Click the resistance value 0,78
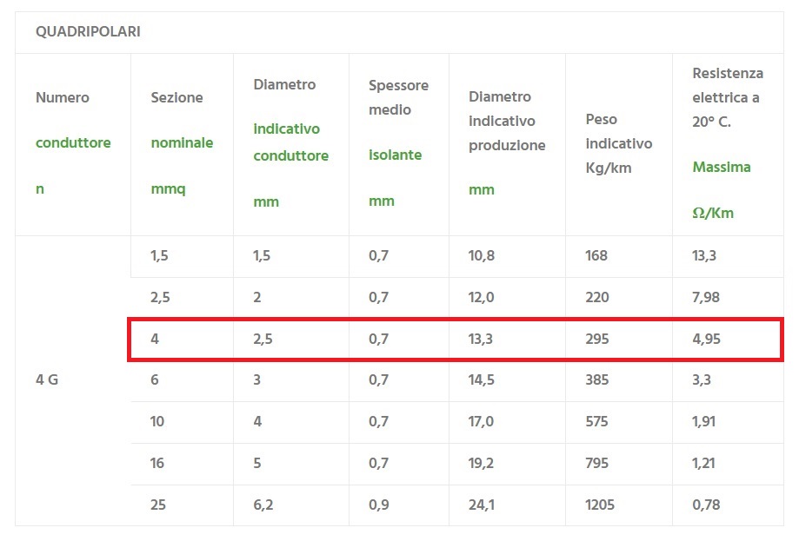 coord(706,505)
